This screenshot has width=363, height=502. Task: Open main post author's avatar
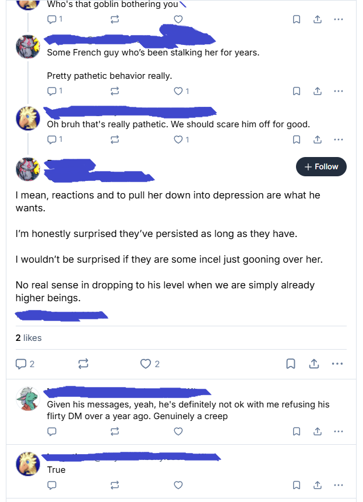click(27, 169)
